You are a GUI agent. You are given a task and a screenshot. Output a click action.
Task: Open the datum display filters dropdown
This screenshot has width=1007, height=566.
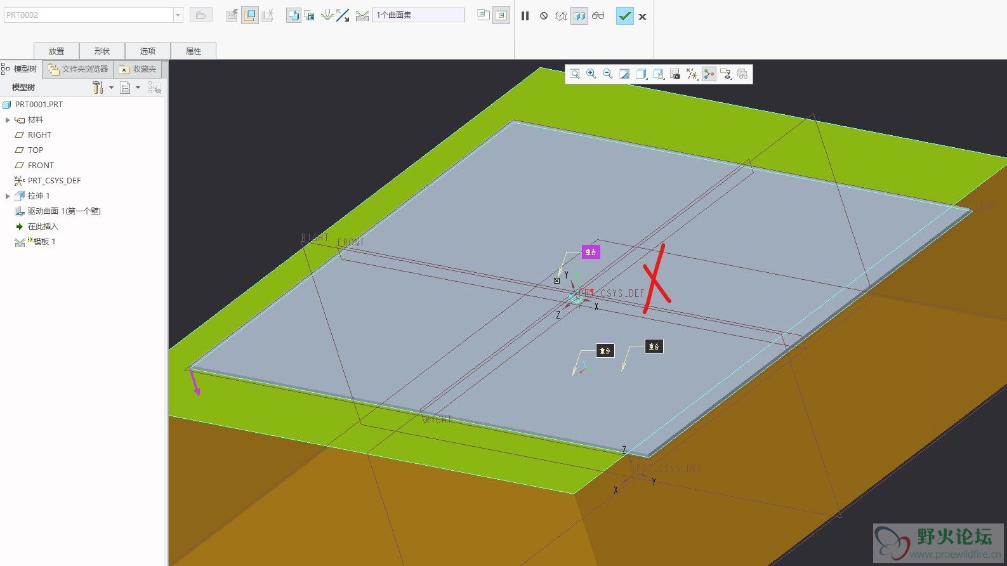692,74
